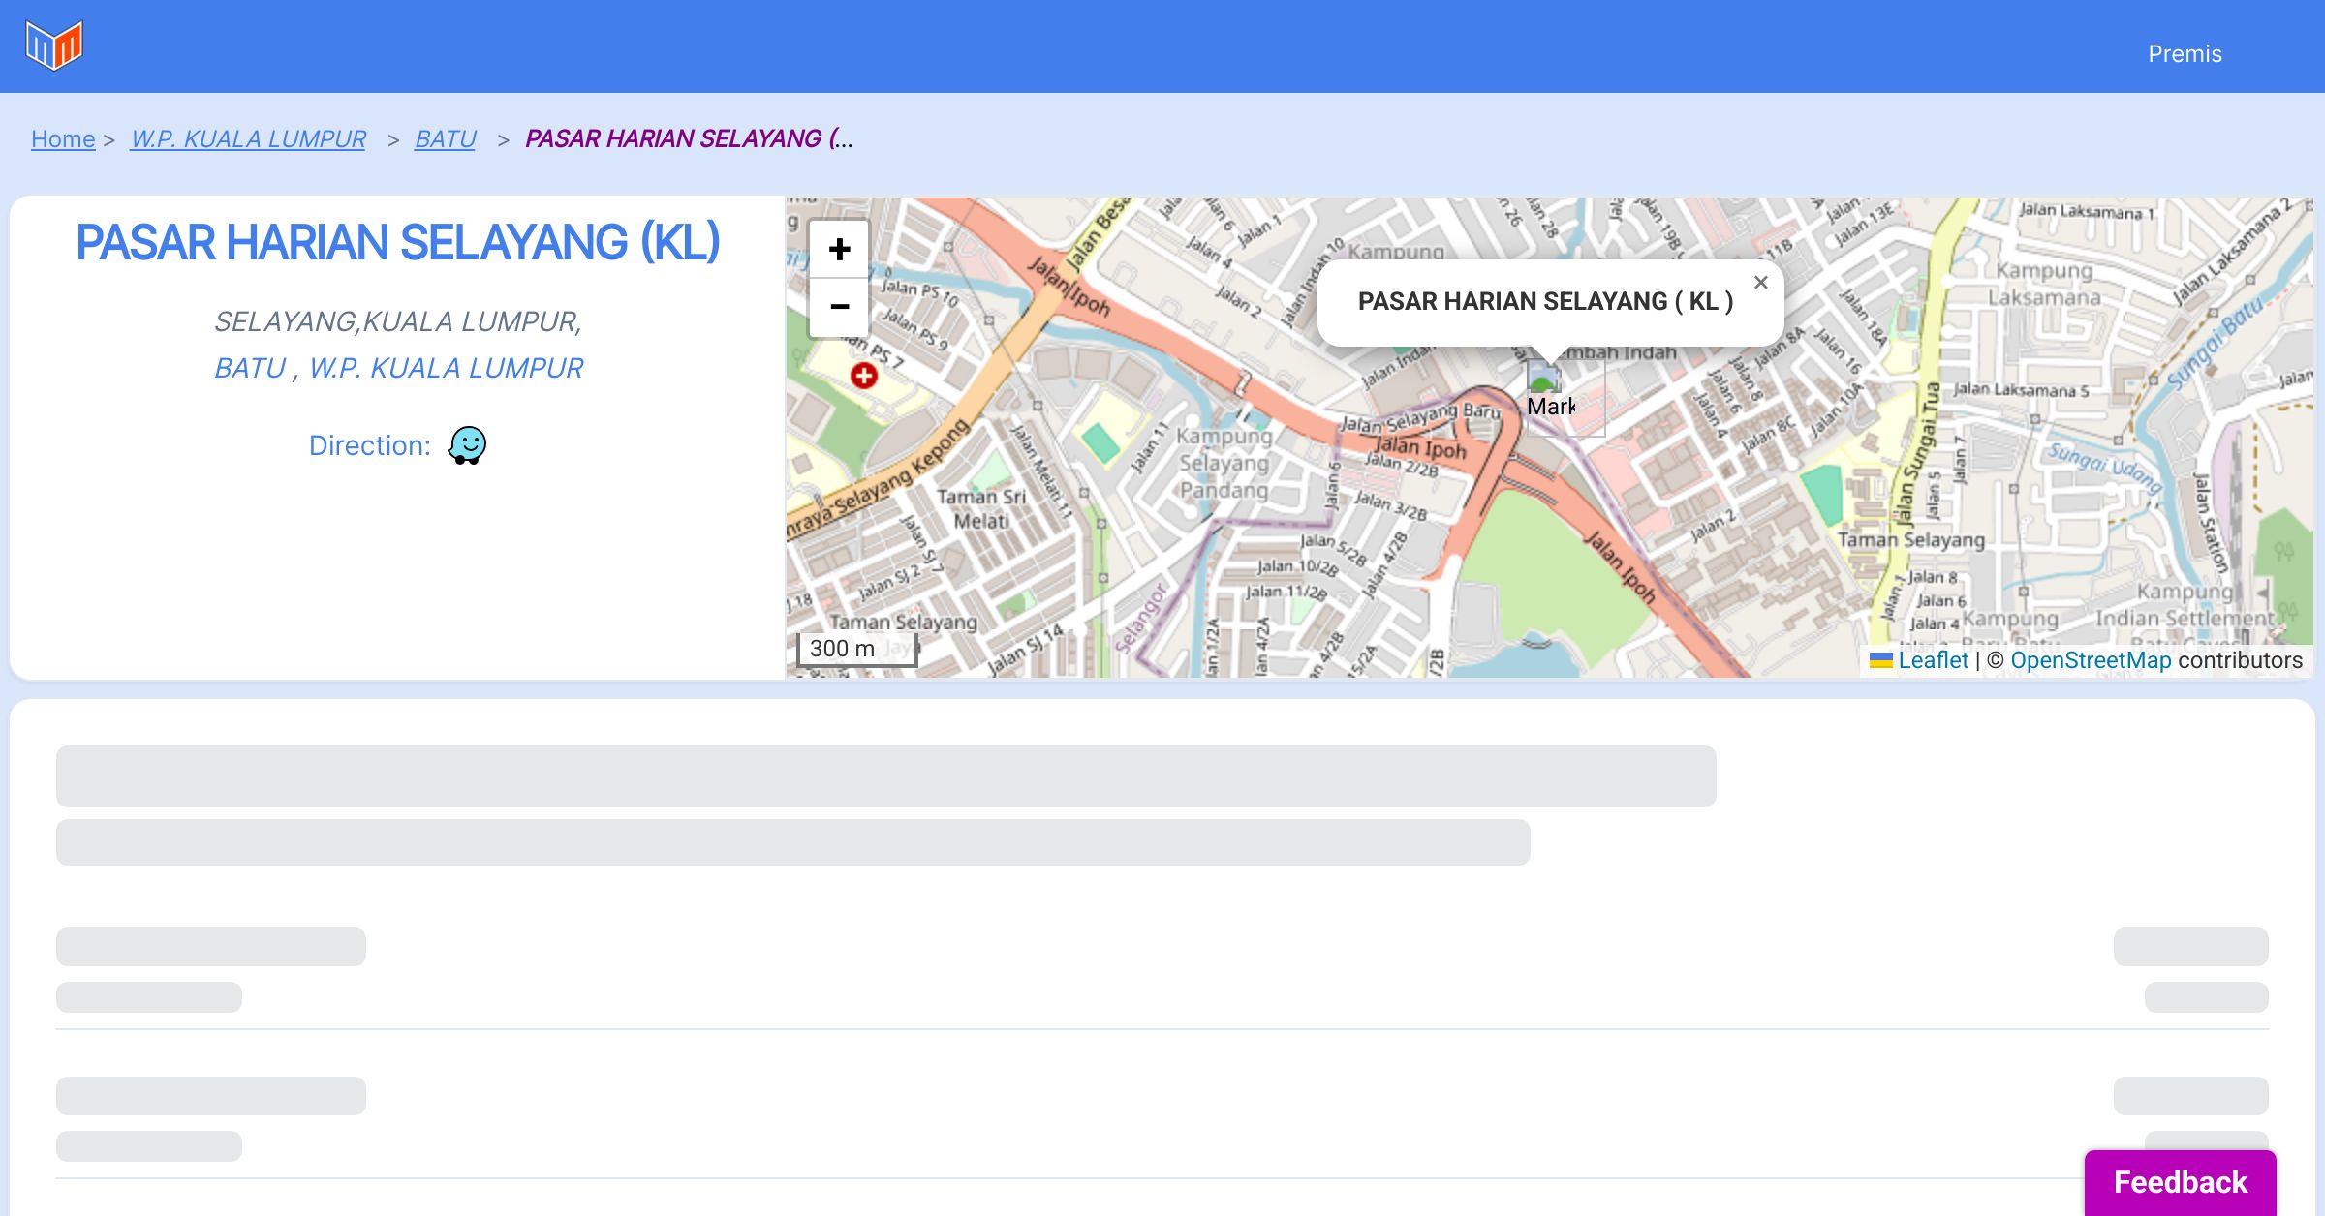Click W.P. KUALA LUMPUR in address line
This screenshot has width=2325, height=1216.
pos(446,368)
